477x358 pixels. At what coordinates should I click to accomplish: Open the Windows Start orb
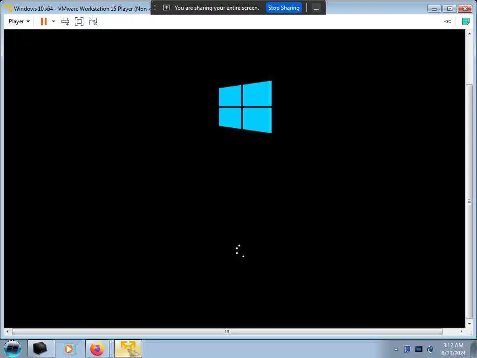[13, 349]
